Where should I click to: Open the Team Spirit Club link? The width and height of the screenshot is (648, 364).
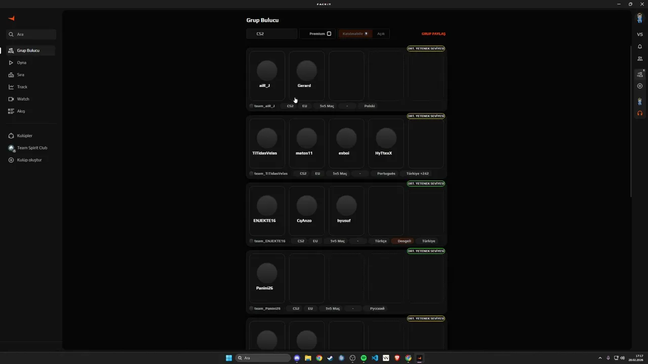[x=32, y=148]
